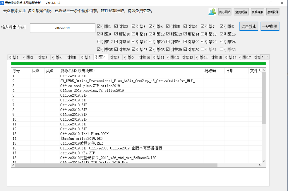Click horizontal scrollbar left arrow

click(x=13, y=165)
